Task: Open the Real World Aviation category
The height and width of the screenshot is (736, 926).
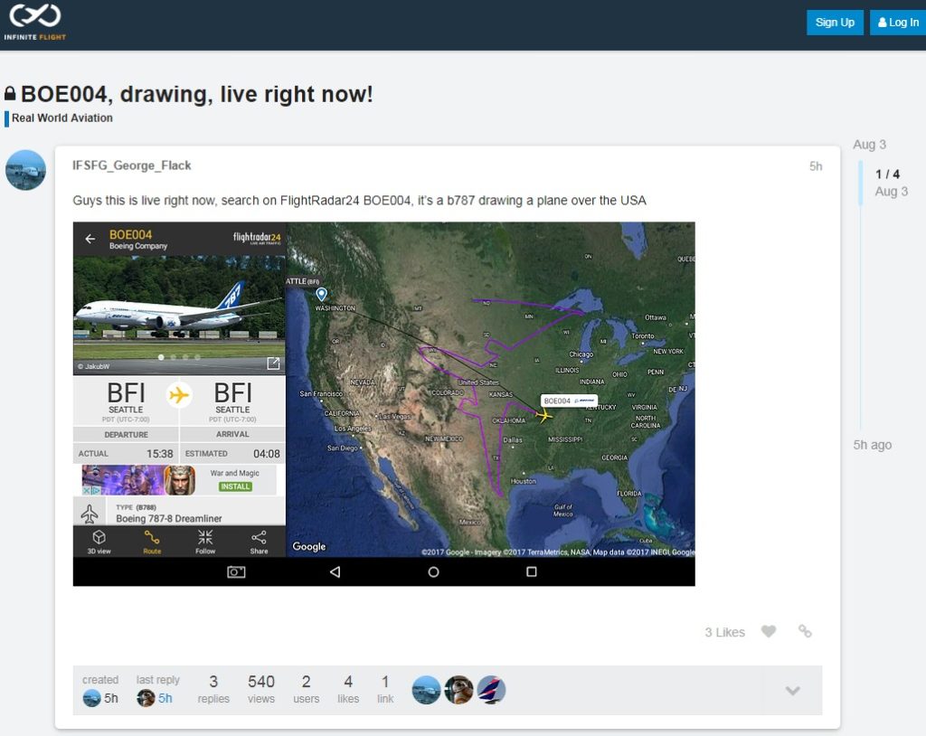Action: (62, 118)
